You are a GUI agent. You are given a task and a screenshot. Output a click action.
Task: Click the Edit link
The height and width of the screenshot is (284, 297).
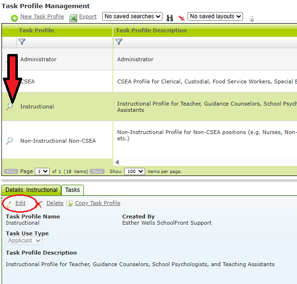click(20, 203)
